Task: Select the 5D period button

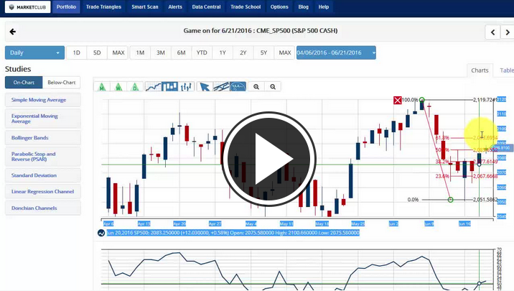Action: coord(97,53)
